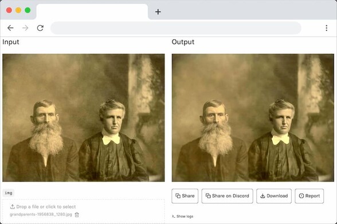Click the Share on Discord button
Viewport: 337px width, 224px height.
227,196
